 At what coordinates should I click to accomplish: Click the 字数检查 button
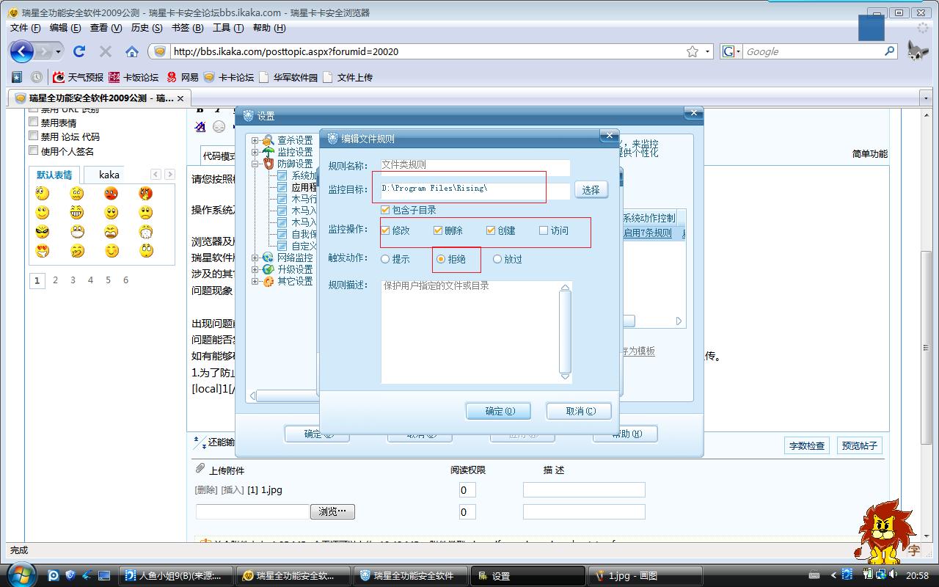pyautogui.click(x=807, y=445)
